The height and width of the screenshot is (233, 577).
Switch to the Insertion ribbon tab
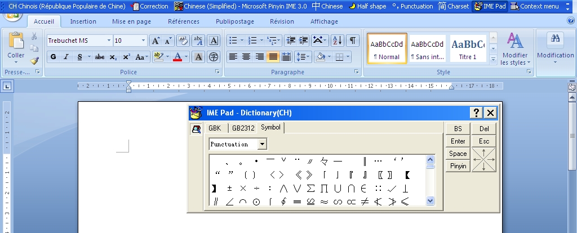tap(83, 21)
